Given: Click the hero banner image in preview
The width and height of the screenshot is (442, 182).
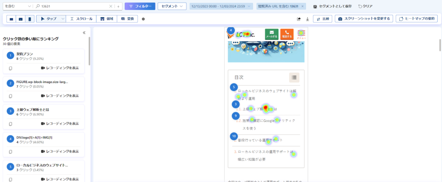Looking at the screenshot, I should click(x=266, y=51).
